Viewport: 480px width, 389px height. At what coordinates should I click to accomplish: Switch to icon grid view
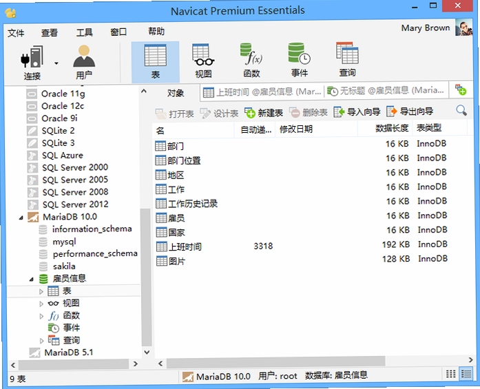[x=450, y=374]
